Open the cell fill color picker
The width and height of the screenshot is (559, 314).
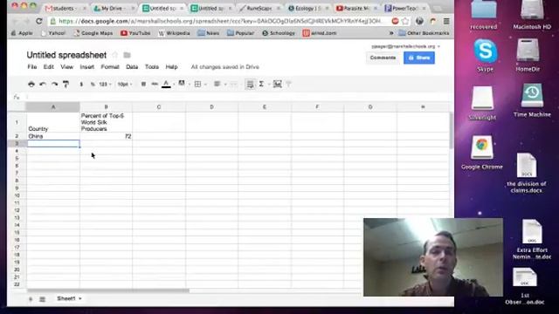182,84
